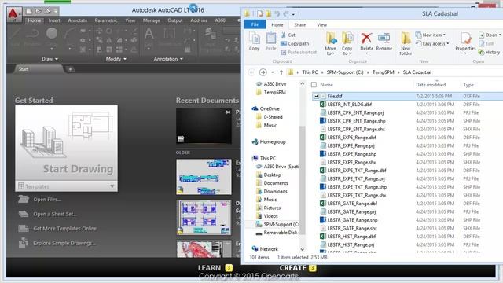Uncheck the File.dxf checkbox
The width and height of the screenshot is (503, 283).
tap(316, 96)
